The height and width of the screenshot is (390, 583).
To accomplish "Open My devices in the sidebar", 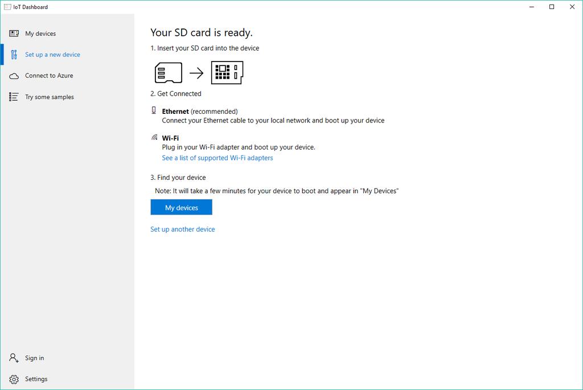I will 67,34.
